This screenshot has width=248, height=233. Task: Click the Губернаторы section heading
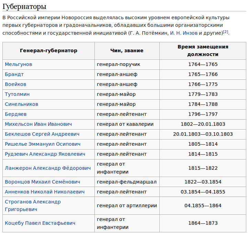pyautogui.click(x=24, y=7)
